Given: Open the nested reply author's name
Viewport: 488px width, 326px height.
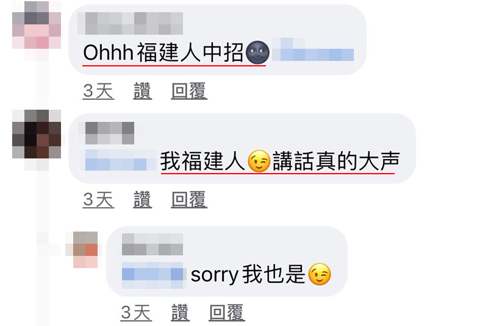Looking at the screenshot, I should tap(152, 244).
